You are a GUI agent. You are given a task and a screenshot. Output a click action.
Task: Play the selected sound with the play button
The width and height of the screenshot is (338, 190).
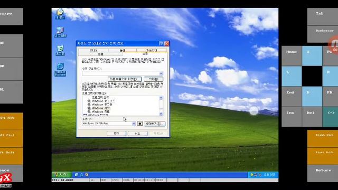pyautogui.click(x=140, y=123)
